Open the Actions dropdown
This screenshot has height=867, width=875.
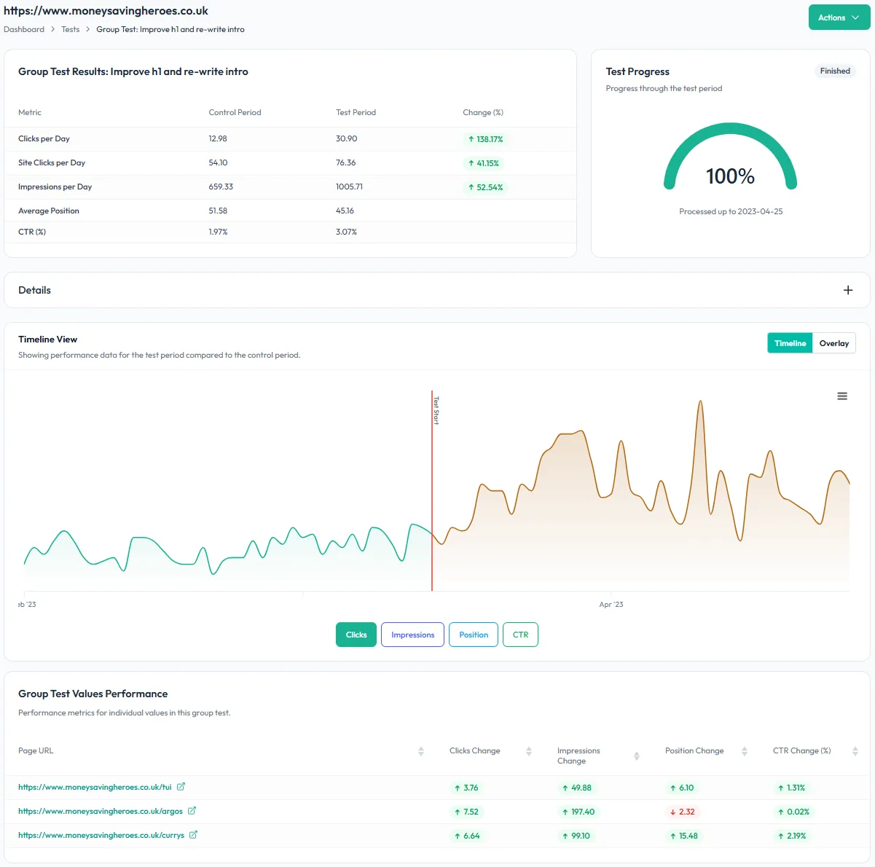click(839, 17)
